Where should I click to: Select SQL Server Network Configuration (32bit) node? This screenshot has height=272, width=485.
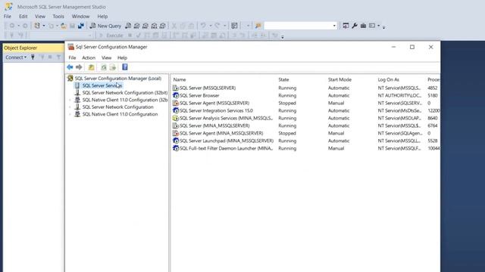[124, 92]
